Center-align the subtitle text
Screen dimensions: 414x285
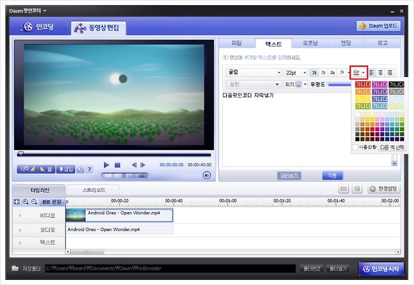381,72
